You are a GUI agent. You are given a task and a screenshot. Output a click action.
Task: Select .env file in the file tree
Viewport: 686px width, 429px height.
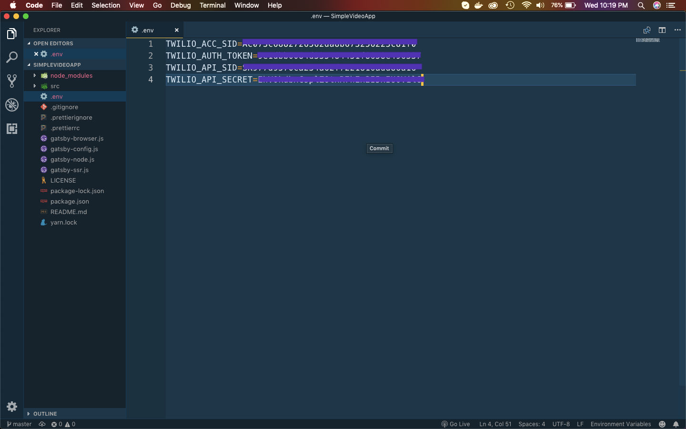tap(75, 96)
